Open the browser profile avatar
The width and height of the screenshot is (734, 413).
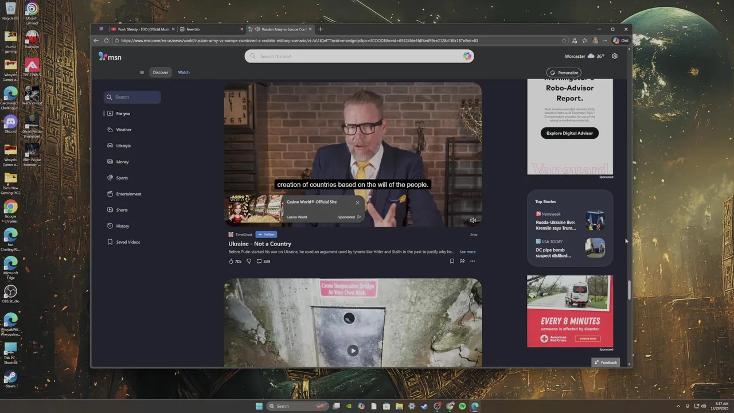tap(595, 41)
